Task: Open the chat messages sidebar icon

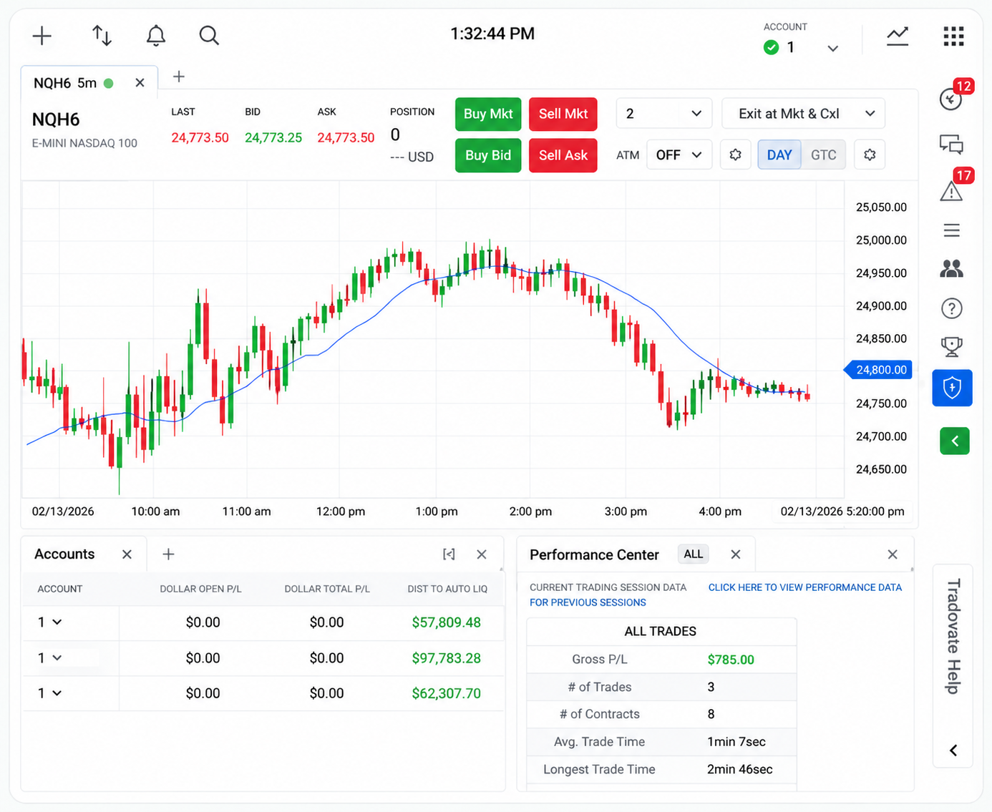Action: click(x=951, y=145)
